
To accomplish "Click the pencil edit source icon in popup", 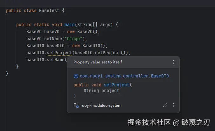I will click(x=165, y=105).
